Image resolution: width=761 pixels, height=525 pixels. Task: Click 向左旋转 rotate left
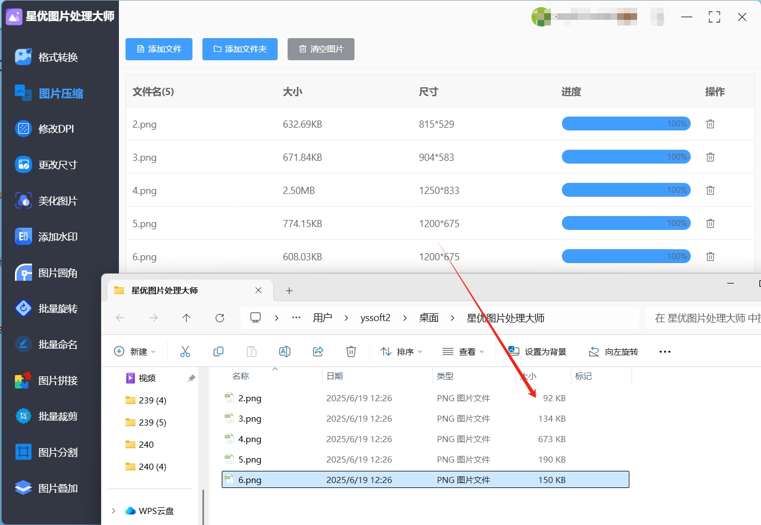pos(613,351)
